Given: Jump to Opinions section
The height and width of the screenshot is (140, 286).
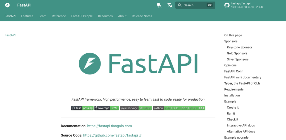Looking at the screenshot, I should point(230,65).
